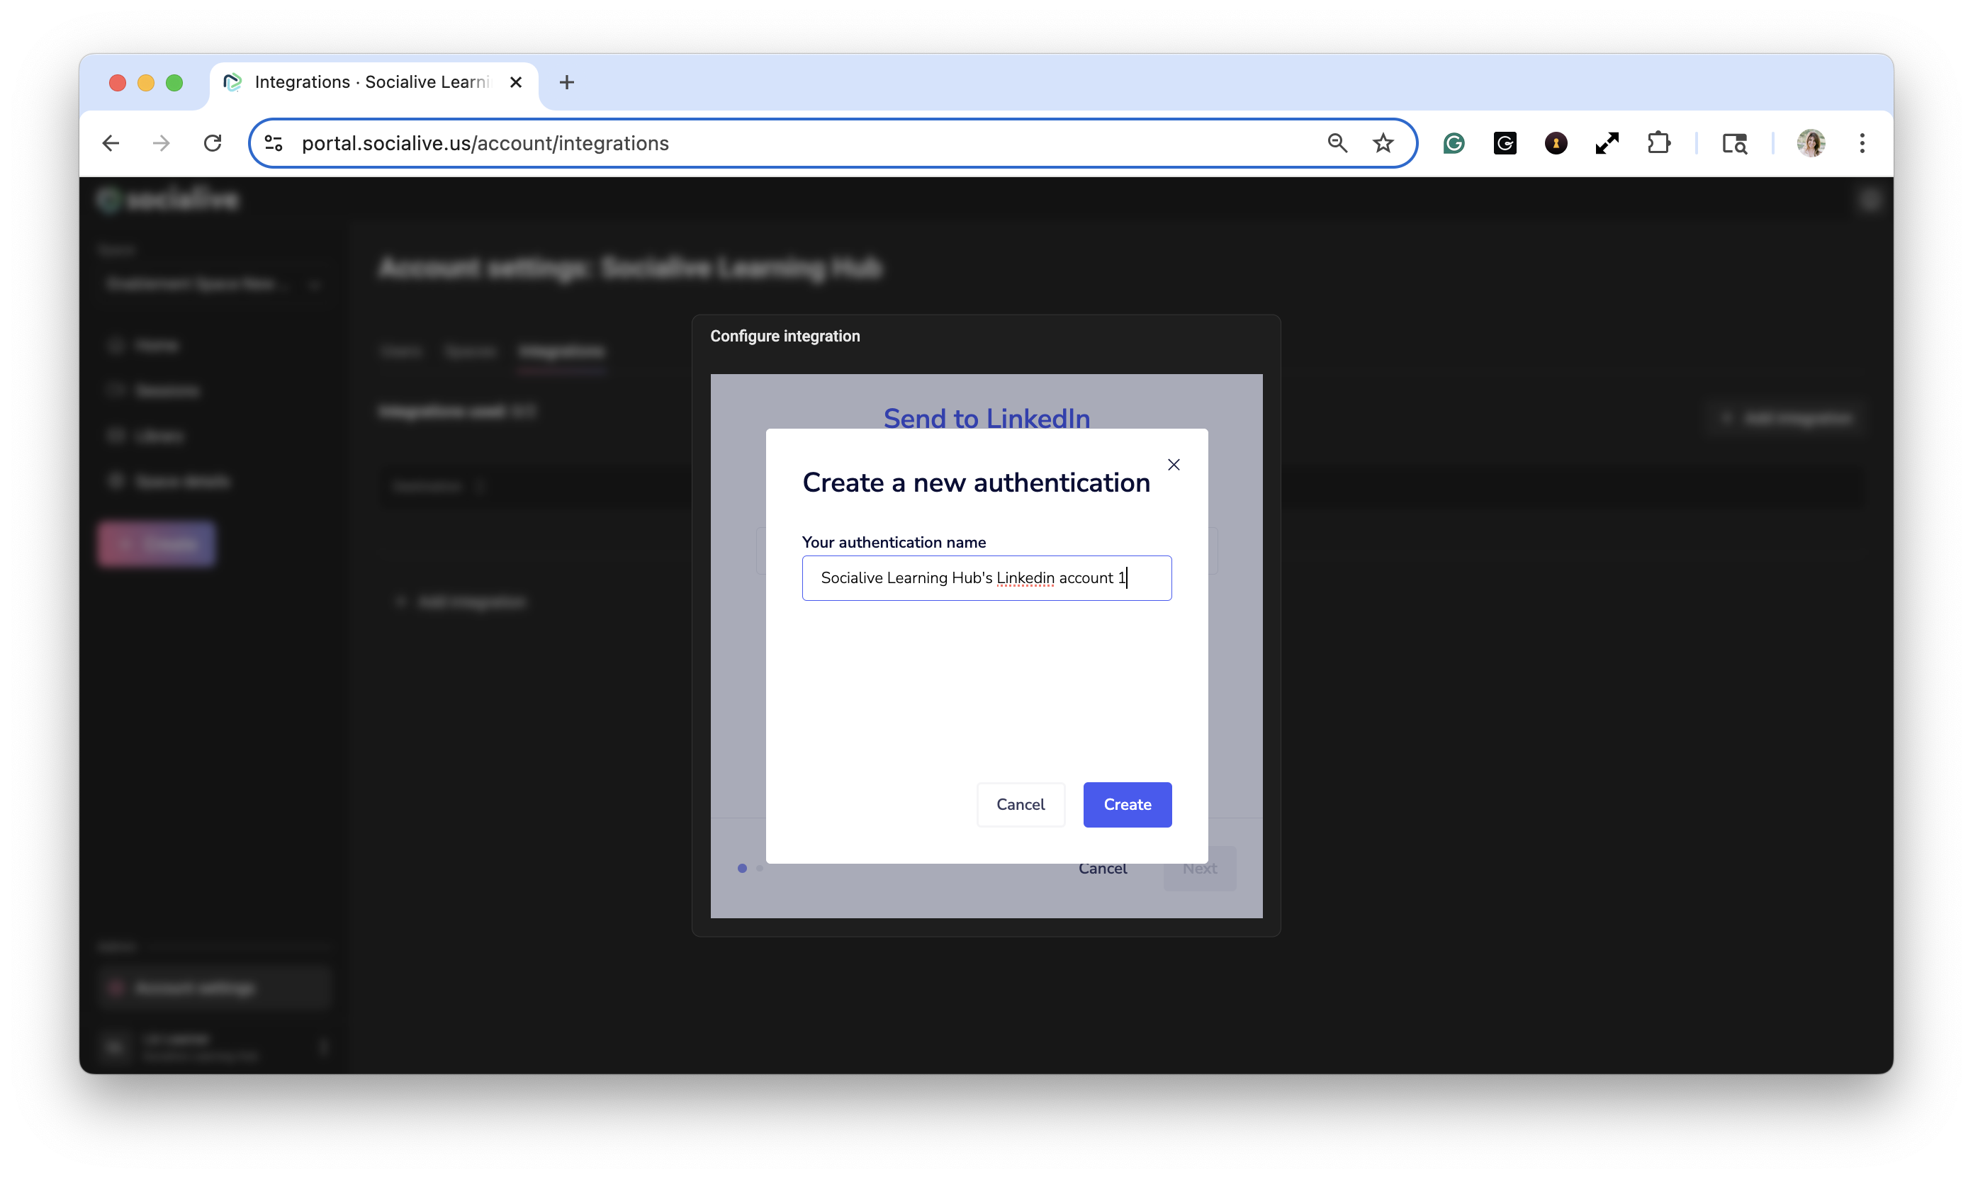
Task: Cancel the new authentication dialog
Action: [1021, 804]
